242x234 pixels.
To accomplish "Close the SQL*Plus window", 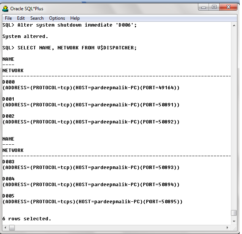I will [x=228, y=7].
